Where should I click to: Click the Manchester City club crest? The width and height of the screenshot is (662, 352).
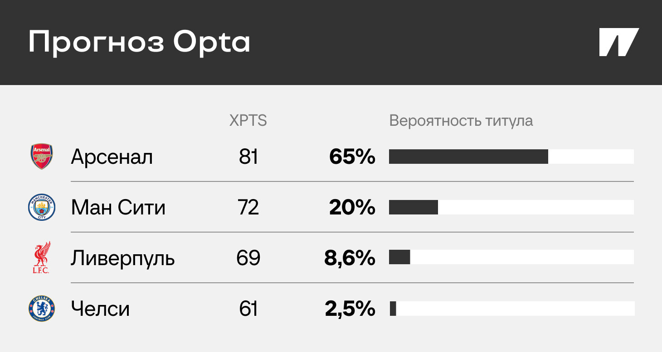point(41,207)
